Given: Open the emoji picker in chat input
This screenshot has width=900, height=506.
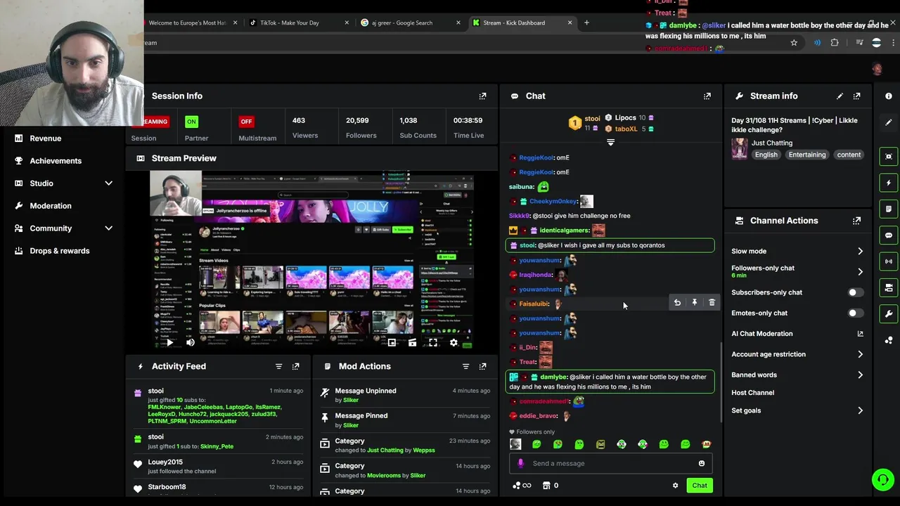Looking at the screenshot, I should tap(701, 463).
